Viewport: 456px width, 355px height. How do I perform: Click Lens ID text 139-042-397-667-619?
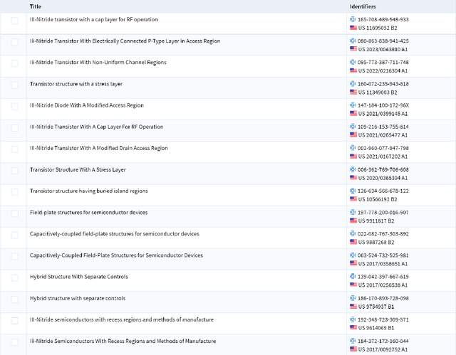[383, 277]
